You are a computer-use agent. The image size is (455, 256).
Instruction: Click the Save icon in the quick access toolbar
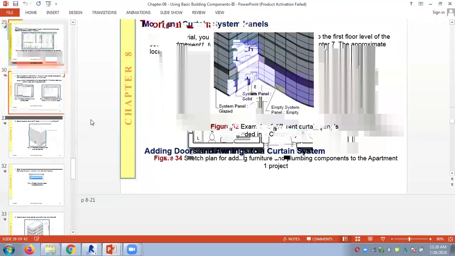(16, 4)
